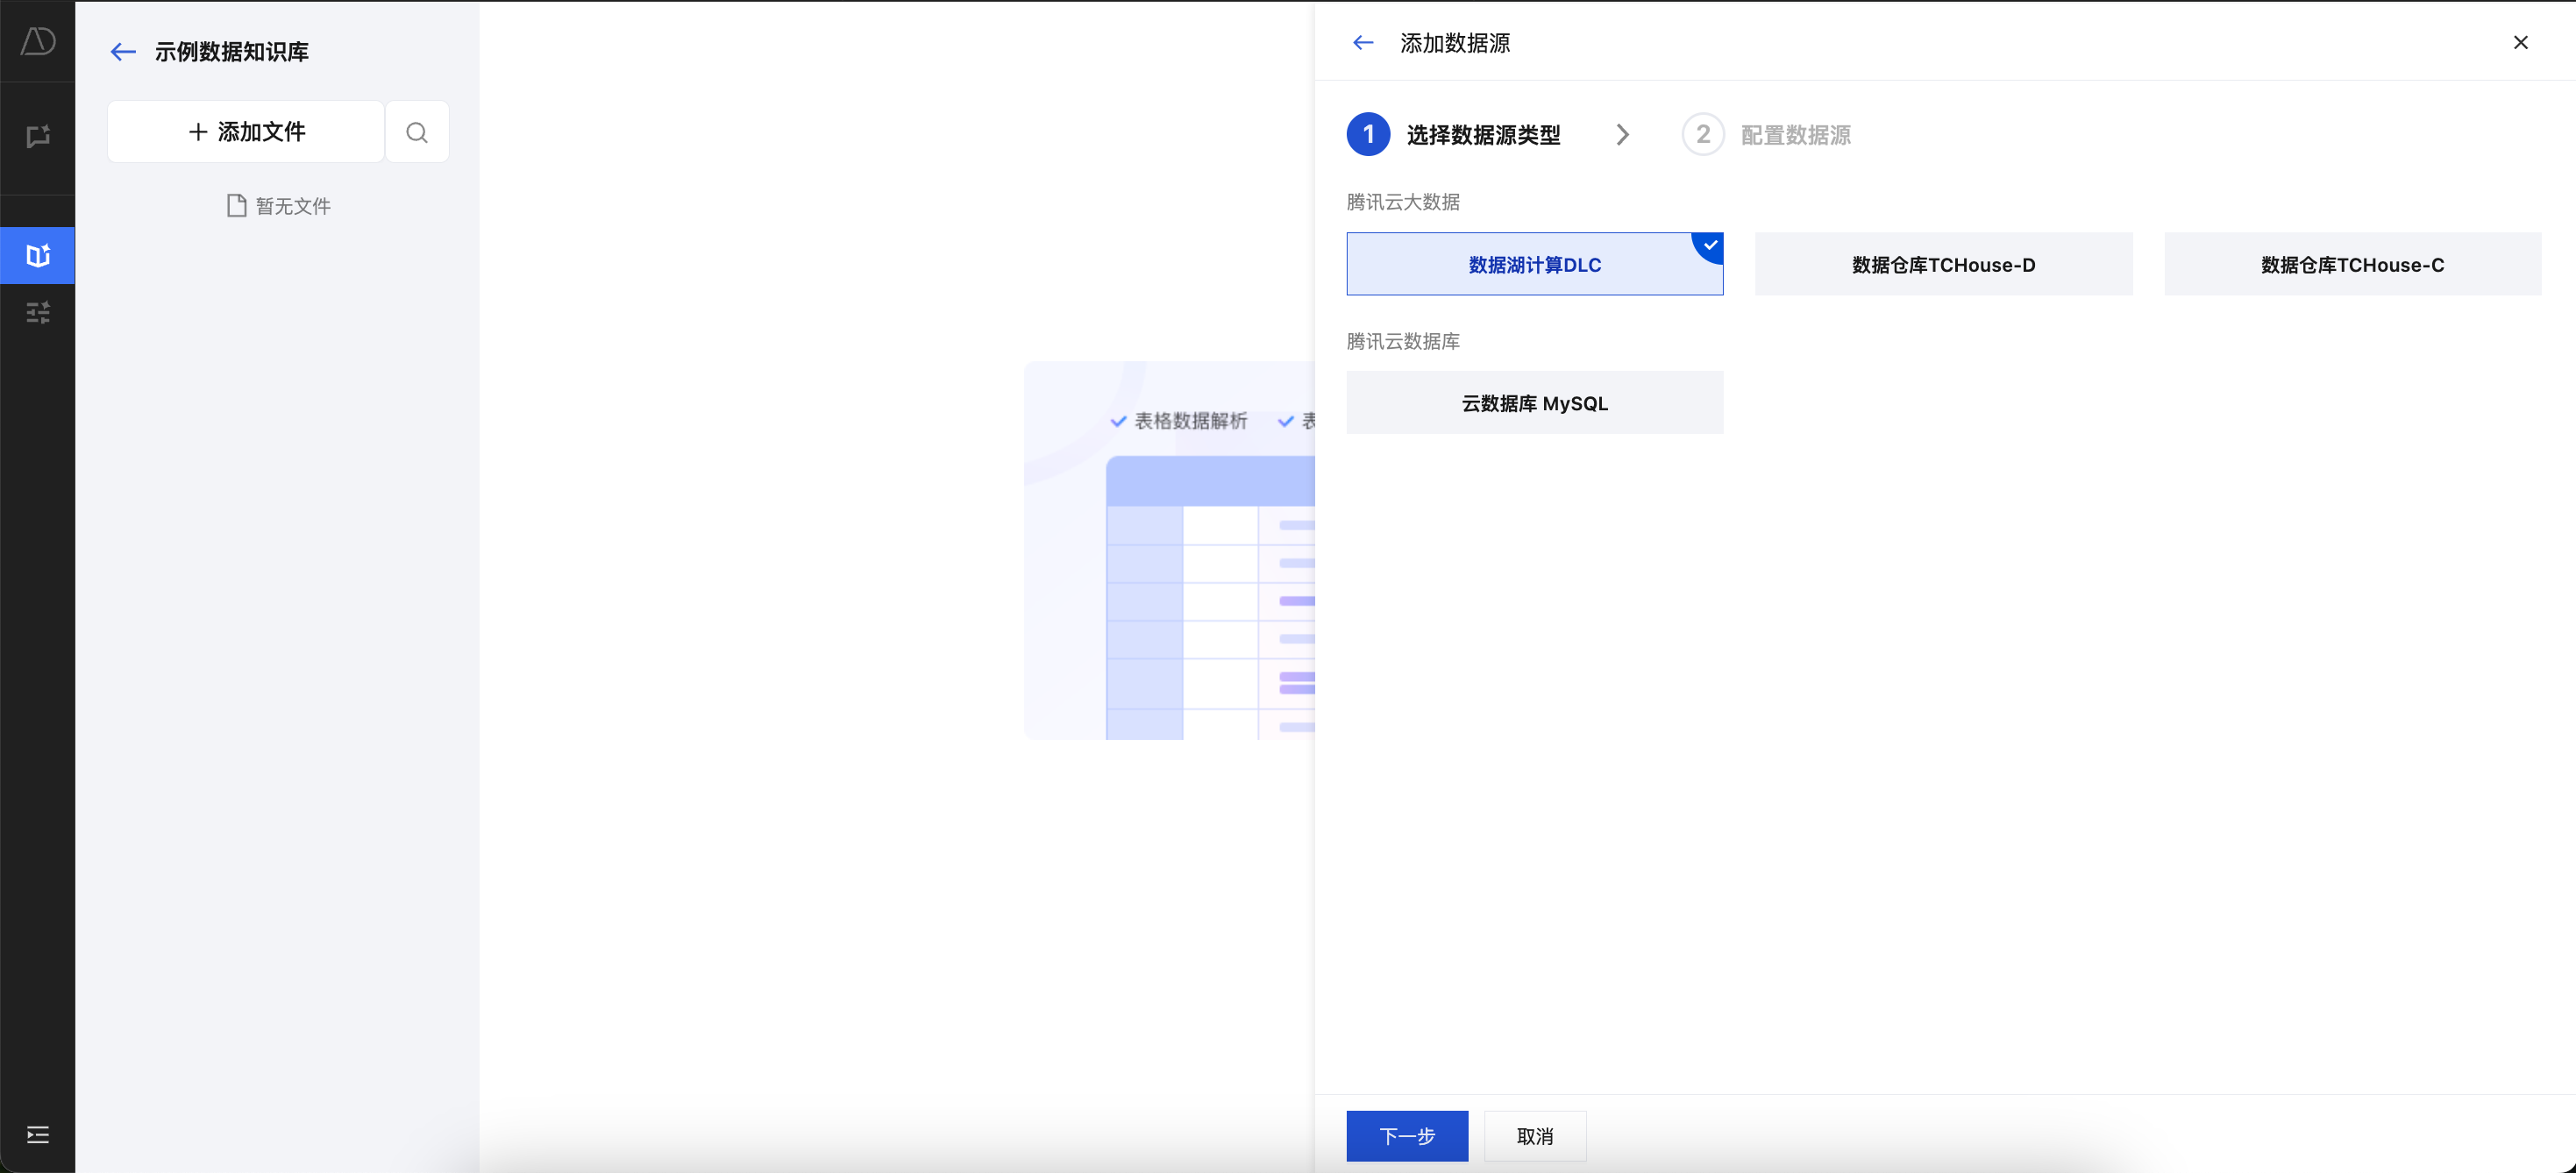
Task: Click the chevron between steps
Action: 1622,135
